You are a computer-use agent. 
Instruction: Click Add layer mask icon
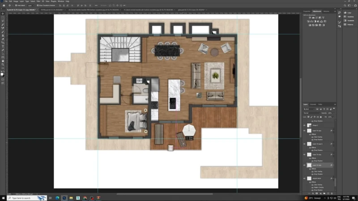click(x=317, y=193)
